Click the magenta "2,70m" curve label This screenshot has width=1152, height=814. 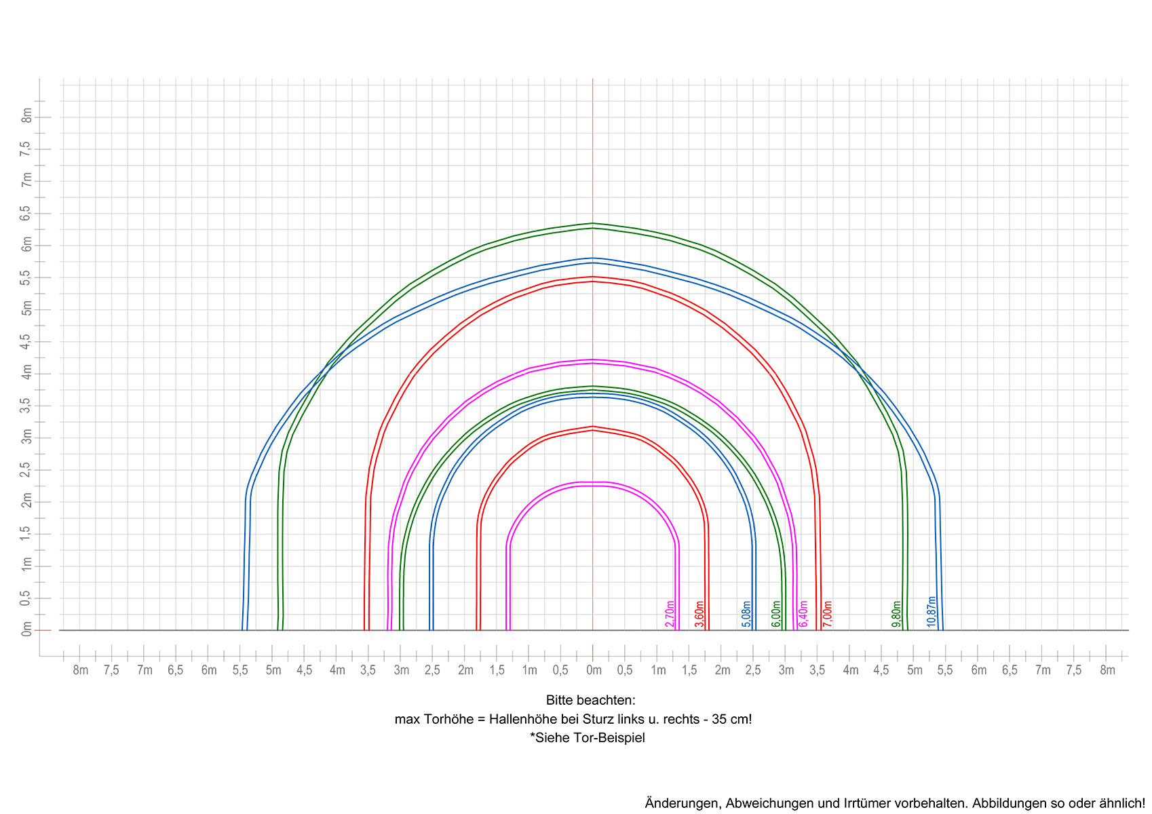pos(670,614)
